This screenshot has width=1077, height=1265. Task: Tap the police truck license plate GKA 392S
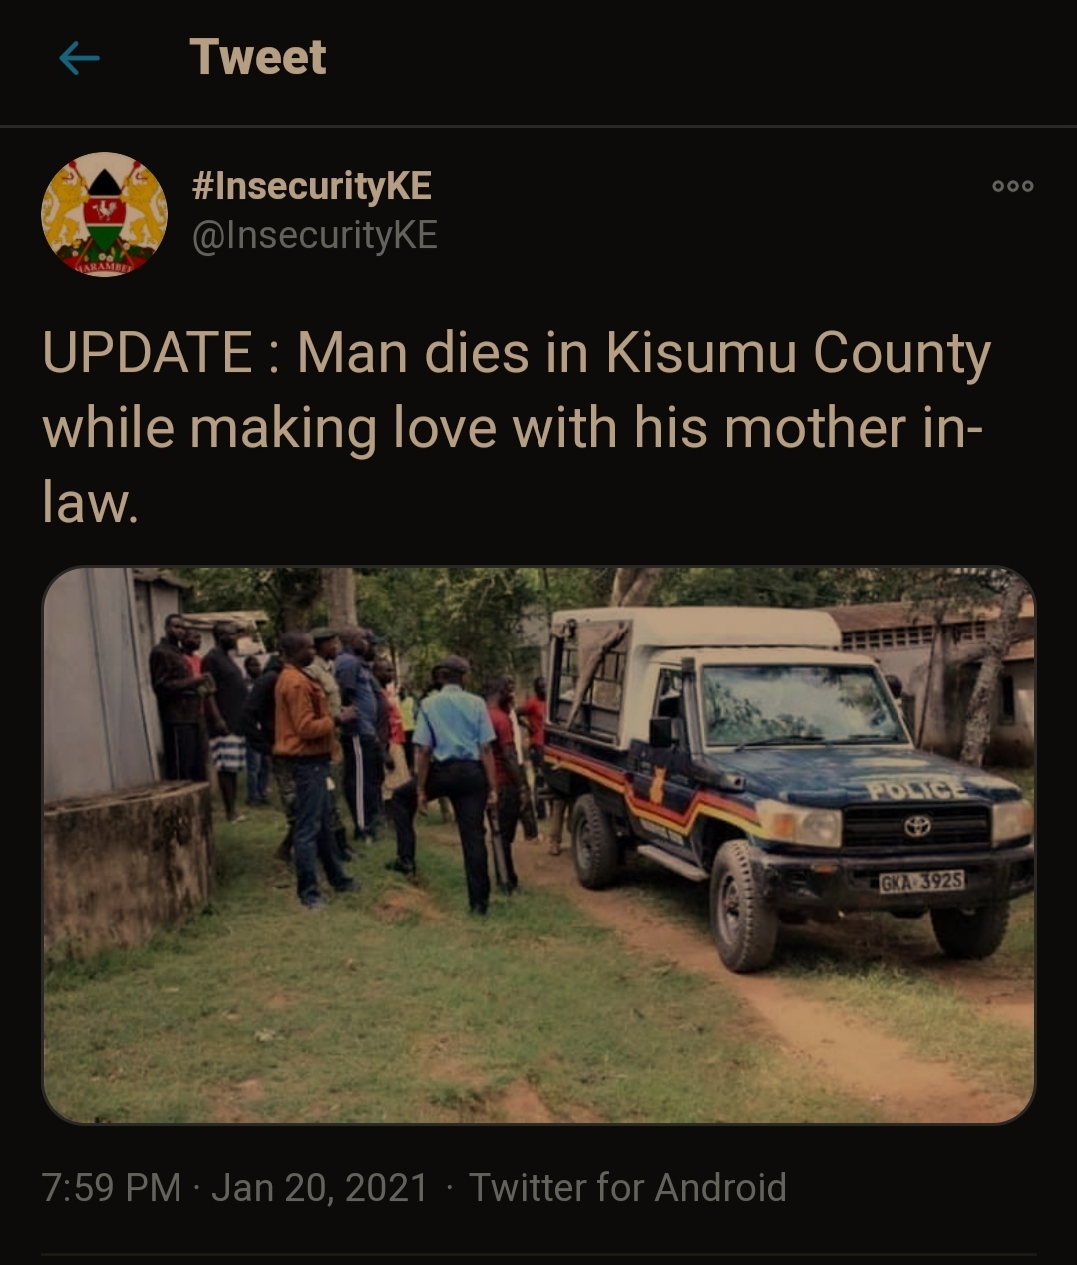(x=921, y=882)
